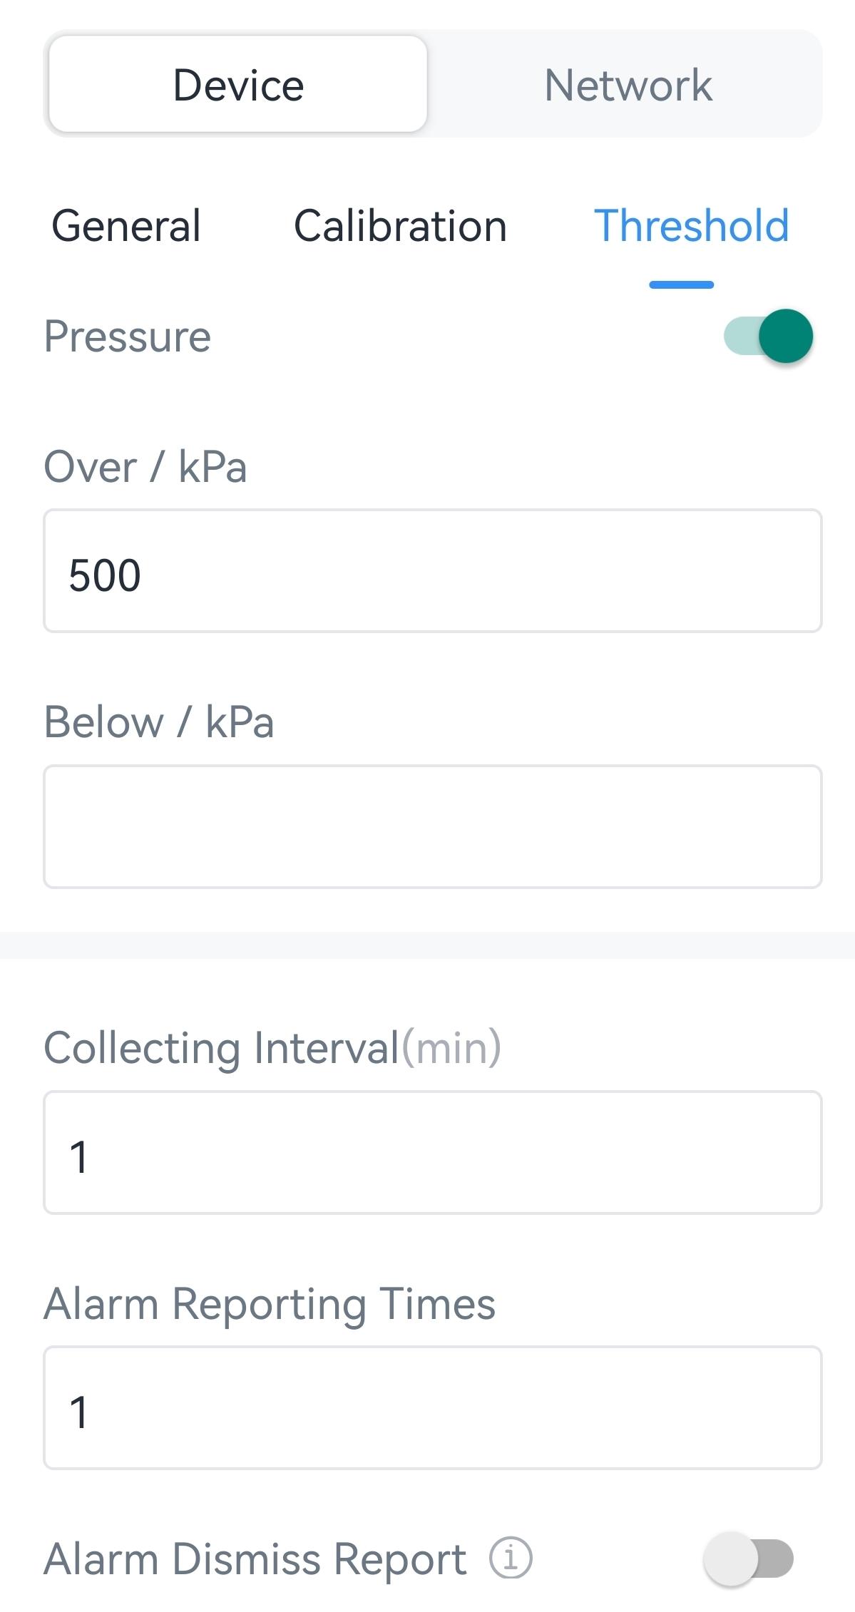The image size is (855, 1612).
Task: Click the "Alarm Reporting Times" label
Action: pyautogui.click(x=270, y=1304)
